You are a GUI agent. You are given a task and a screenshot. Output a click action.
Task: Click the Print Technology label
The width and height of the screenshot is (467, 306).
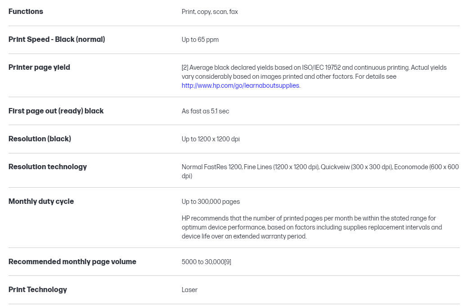[38, 290]
